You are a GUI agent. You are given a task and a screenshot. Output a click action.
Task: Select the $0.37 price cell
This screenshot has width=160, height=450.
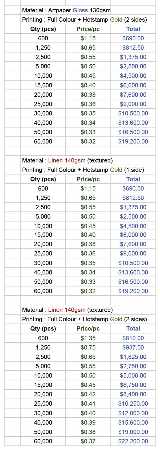coord(88,441)
